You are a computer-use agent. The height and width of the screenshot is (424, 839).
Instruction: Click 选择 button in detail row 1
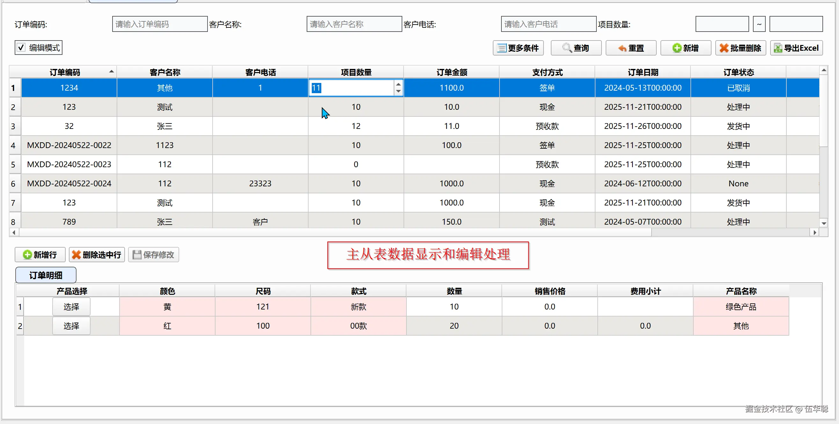pos(71,307)
